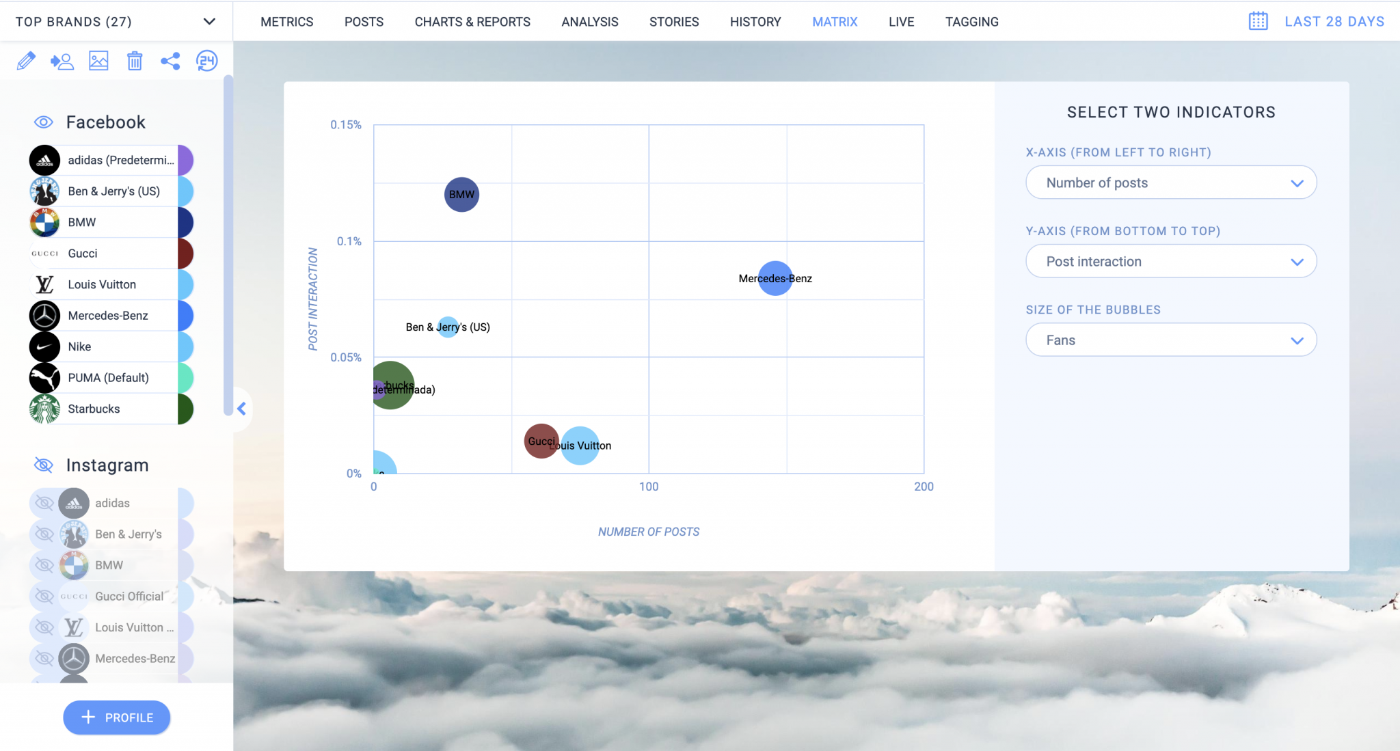Screen dimensions: 1400x751
Task: Click the share icon
Action: point(170,61)
